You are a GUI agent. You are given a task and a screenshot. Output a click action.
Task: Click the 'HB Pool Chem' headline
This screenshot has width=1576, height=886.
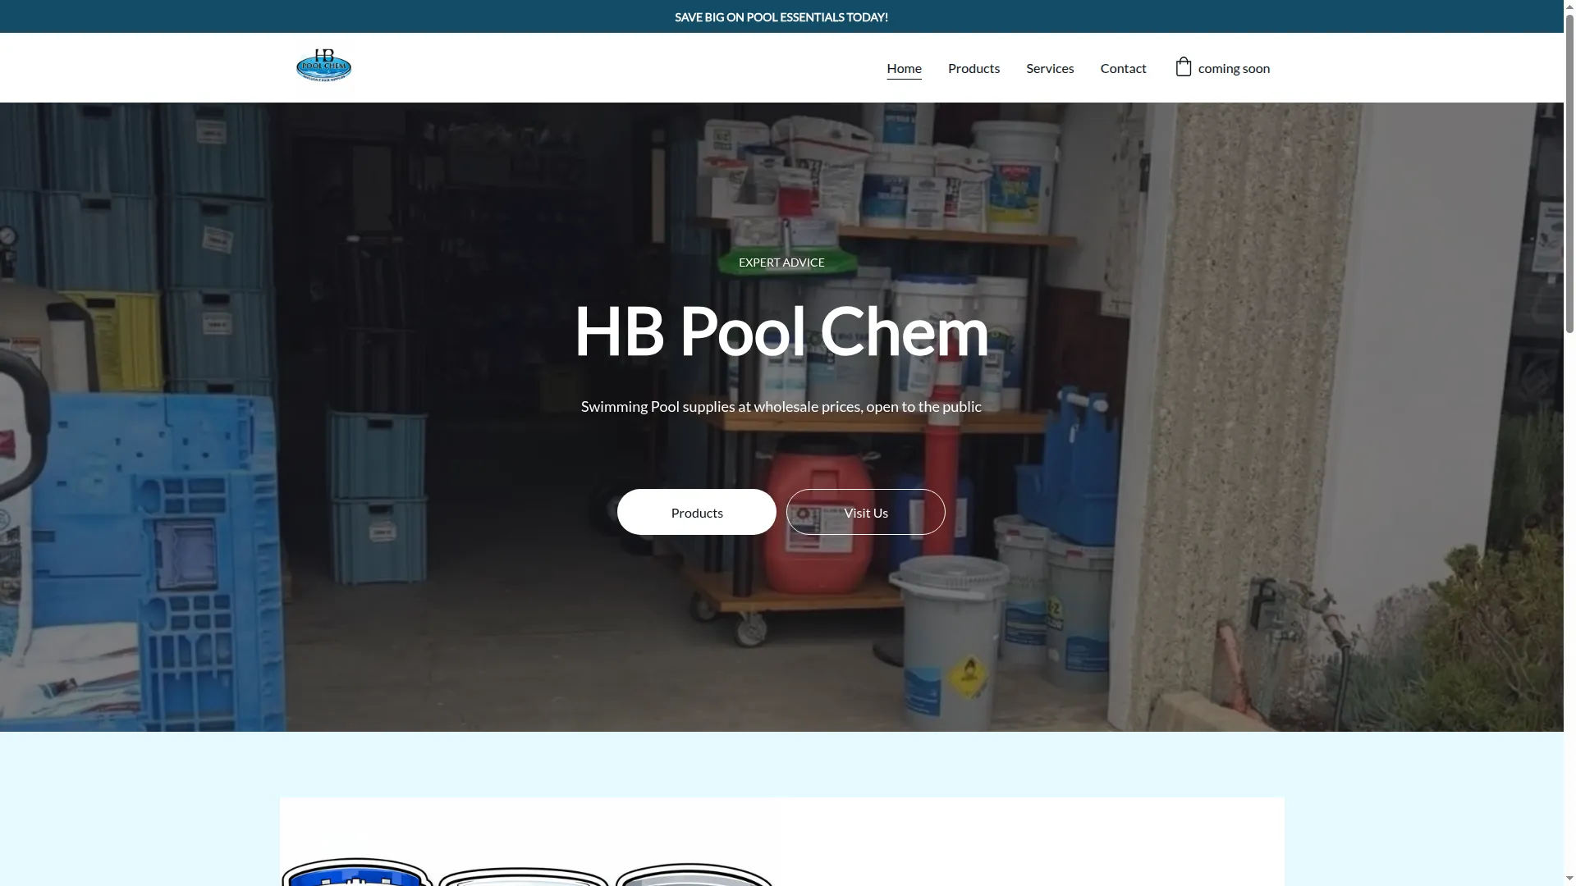click(x=781, y=331)
